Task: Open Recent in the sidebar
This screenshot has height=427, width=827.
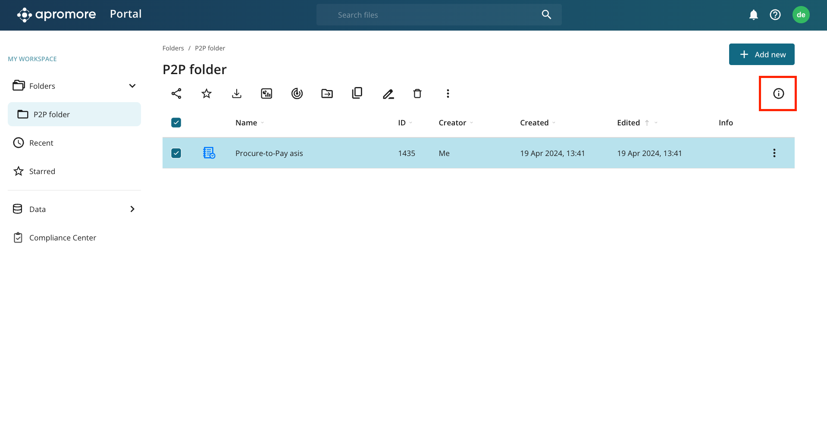Action: (41, 143)
